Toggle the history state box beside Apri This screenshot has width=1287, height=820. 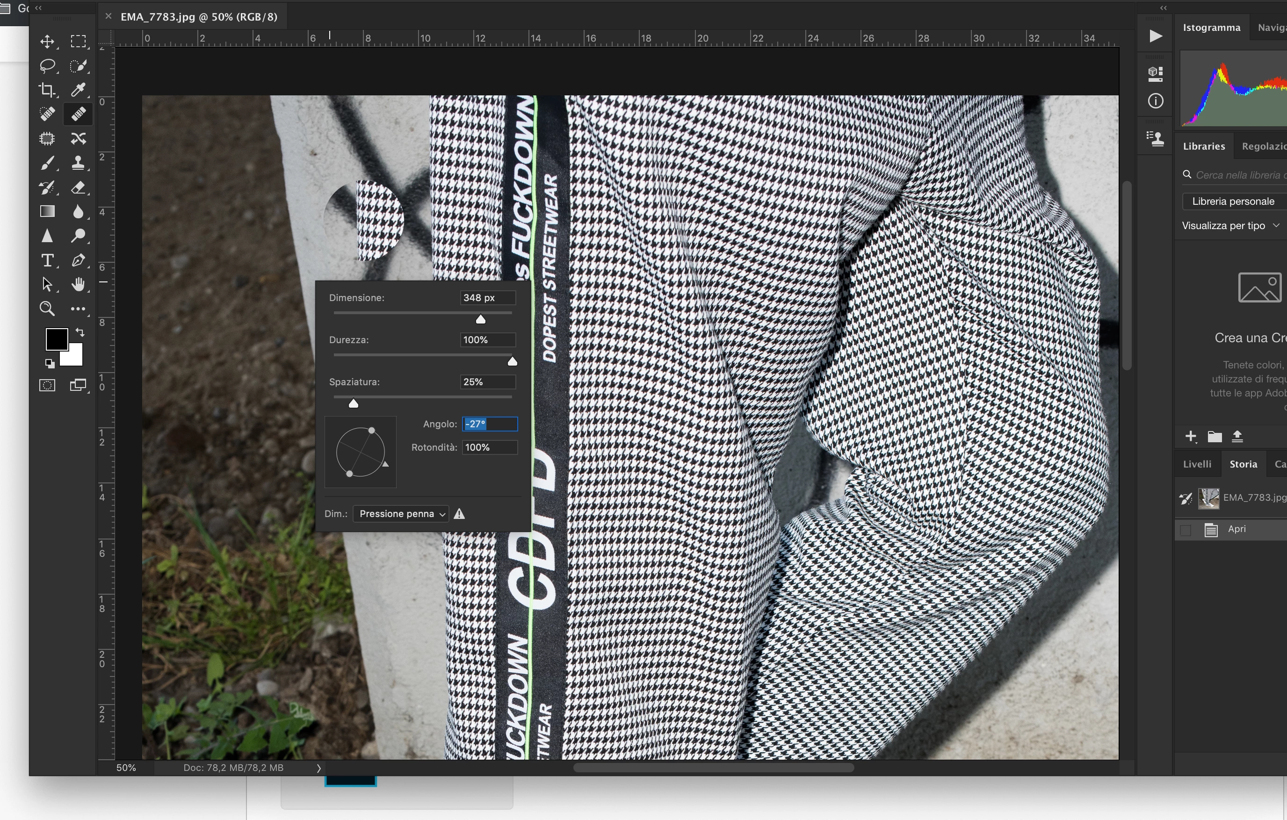tap(1186, 530)
